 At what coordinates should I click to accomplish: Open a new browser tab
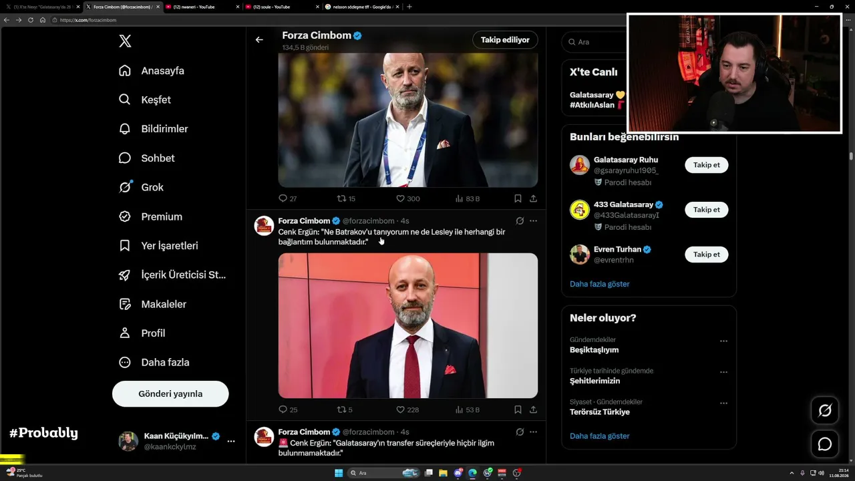tap(409, 7)
